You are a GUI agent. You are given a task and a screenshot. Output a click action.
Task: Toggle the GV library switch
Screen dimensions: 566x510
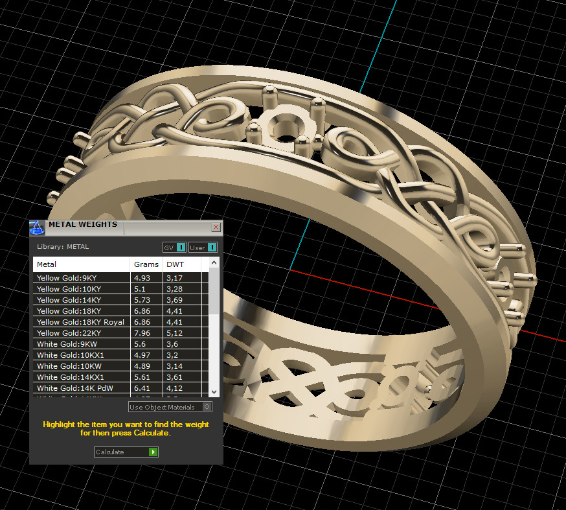point(174,248)
